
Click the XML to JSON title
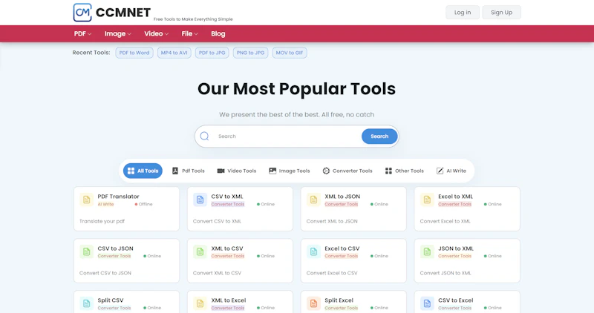pos(342,197)
